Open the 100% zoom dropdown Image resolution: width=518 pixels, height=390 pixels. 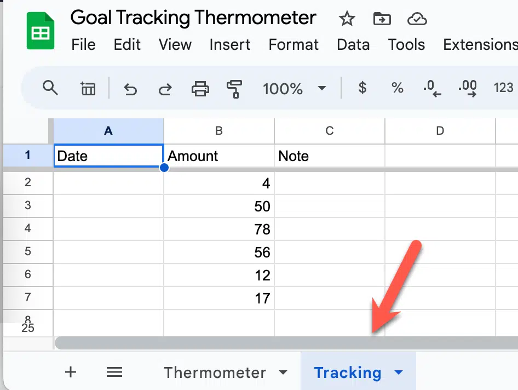tap(294, 89)
